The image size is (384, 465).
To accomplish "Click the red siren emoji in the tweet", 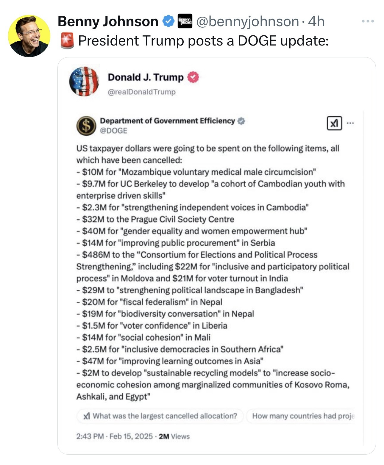I will pos(67,41).
